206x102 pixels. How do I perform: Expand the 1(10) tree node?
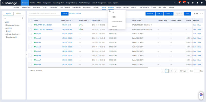click(5, 31)
